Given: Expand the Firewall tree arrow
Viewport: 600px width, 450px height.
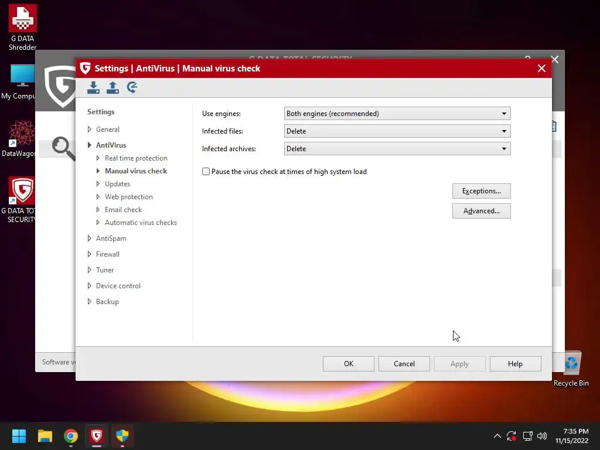Looking at the screenshot, I should point(89,254).
